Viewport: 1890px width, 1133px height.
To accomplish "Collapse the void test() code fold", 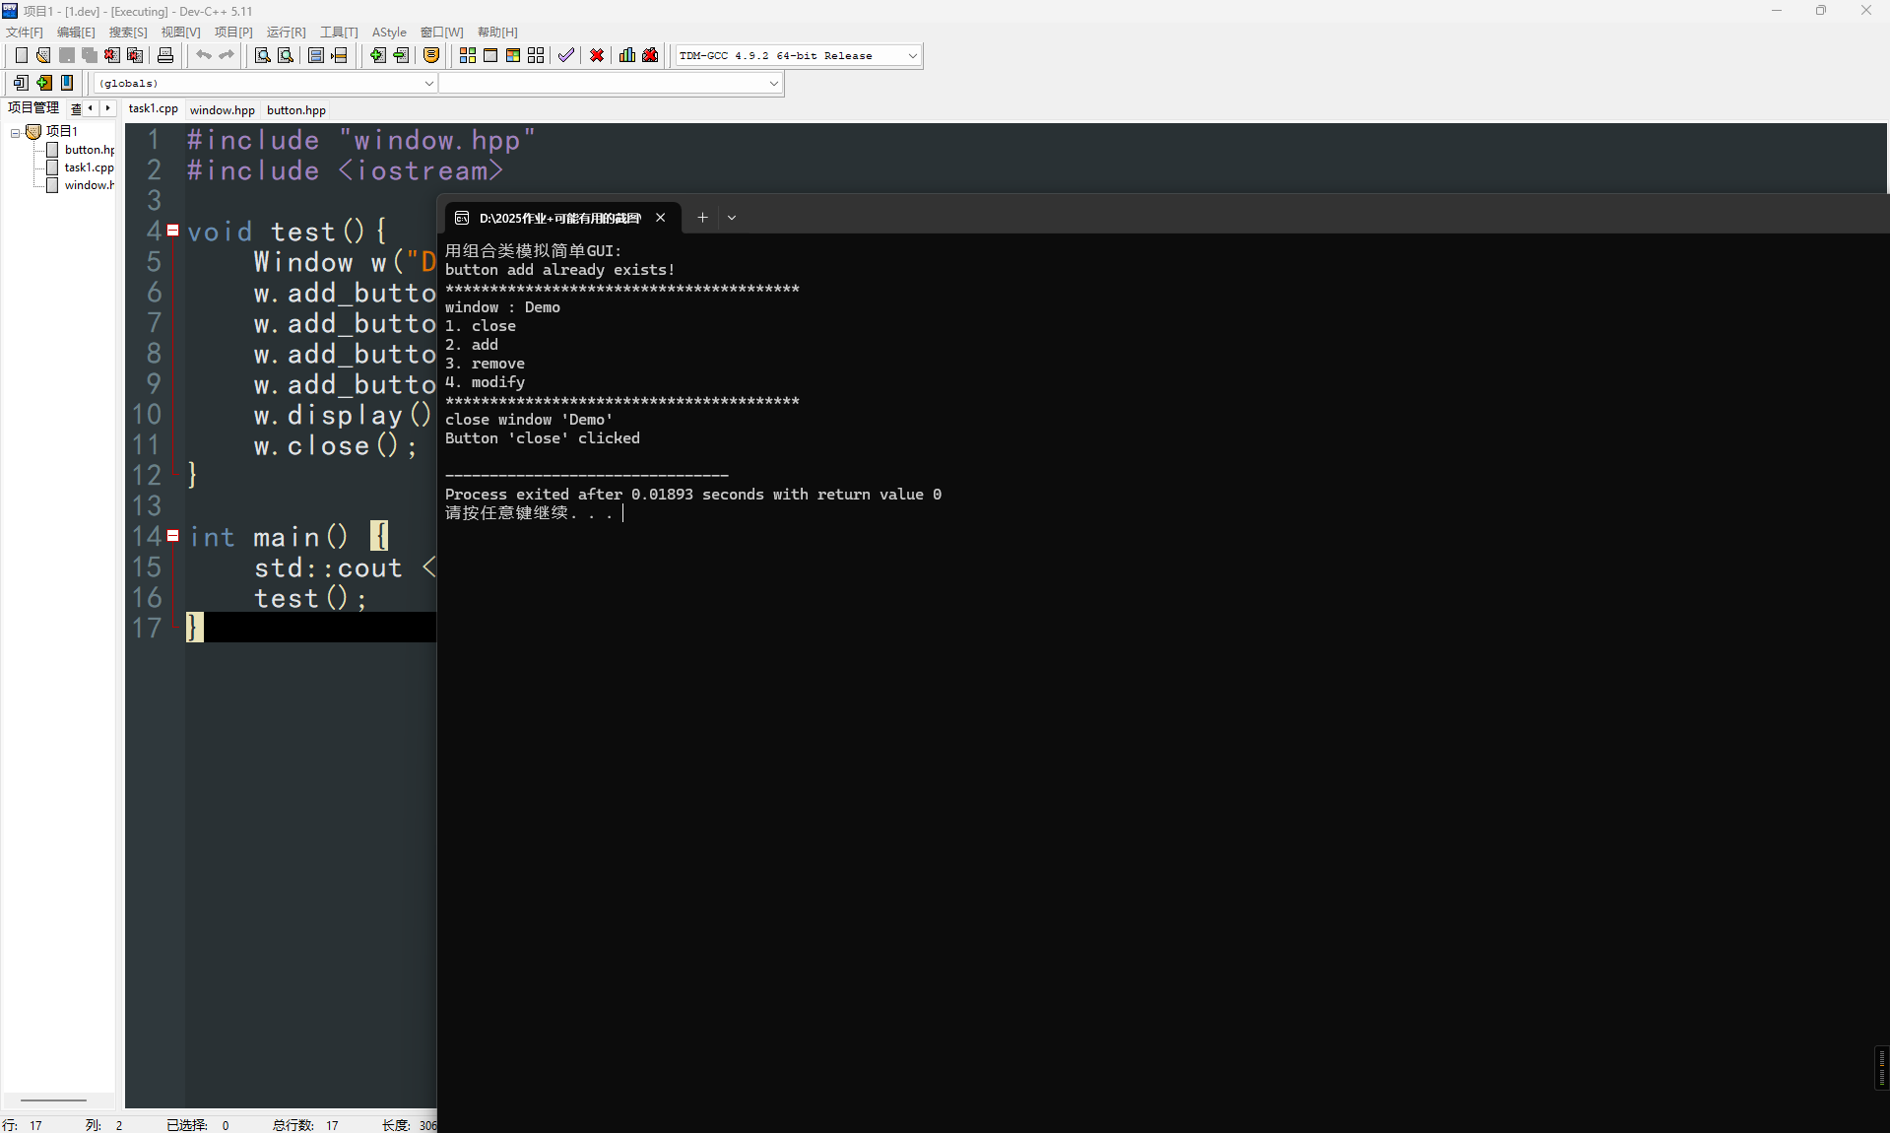I will point(173,231).
